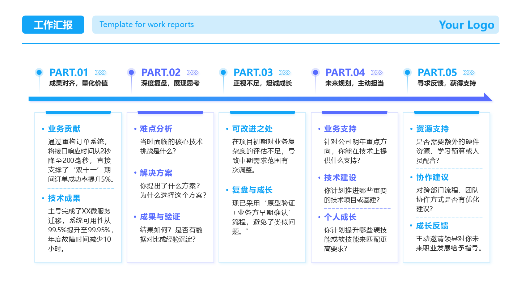
Task: Click the chevron arrows beside PART.05
Action: click(469, 72)
